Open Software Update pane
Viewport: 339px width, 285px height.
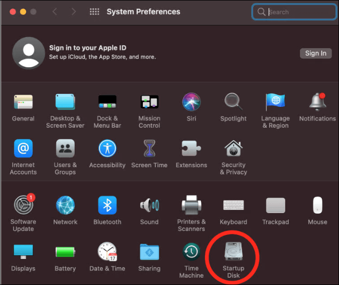23,206
